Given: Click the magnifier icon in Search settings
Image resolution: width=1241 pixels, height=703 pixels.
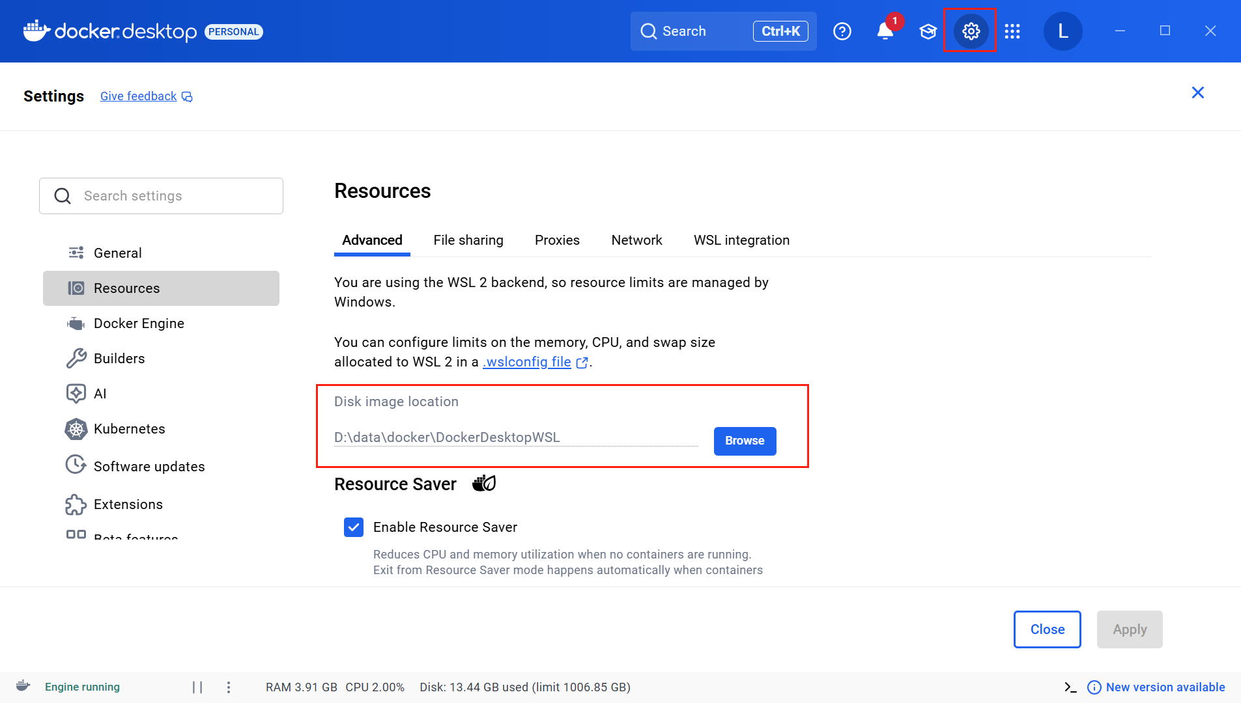Looking at the screenshot, I should 63,196.
